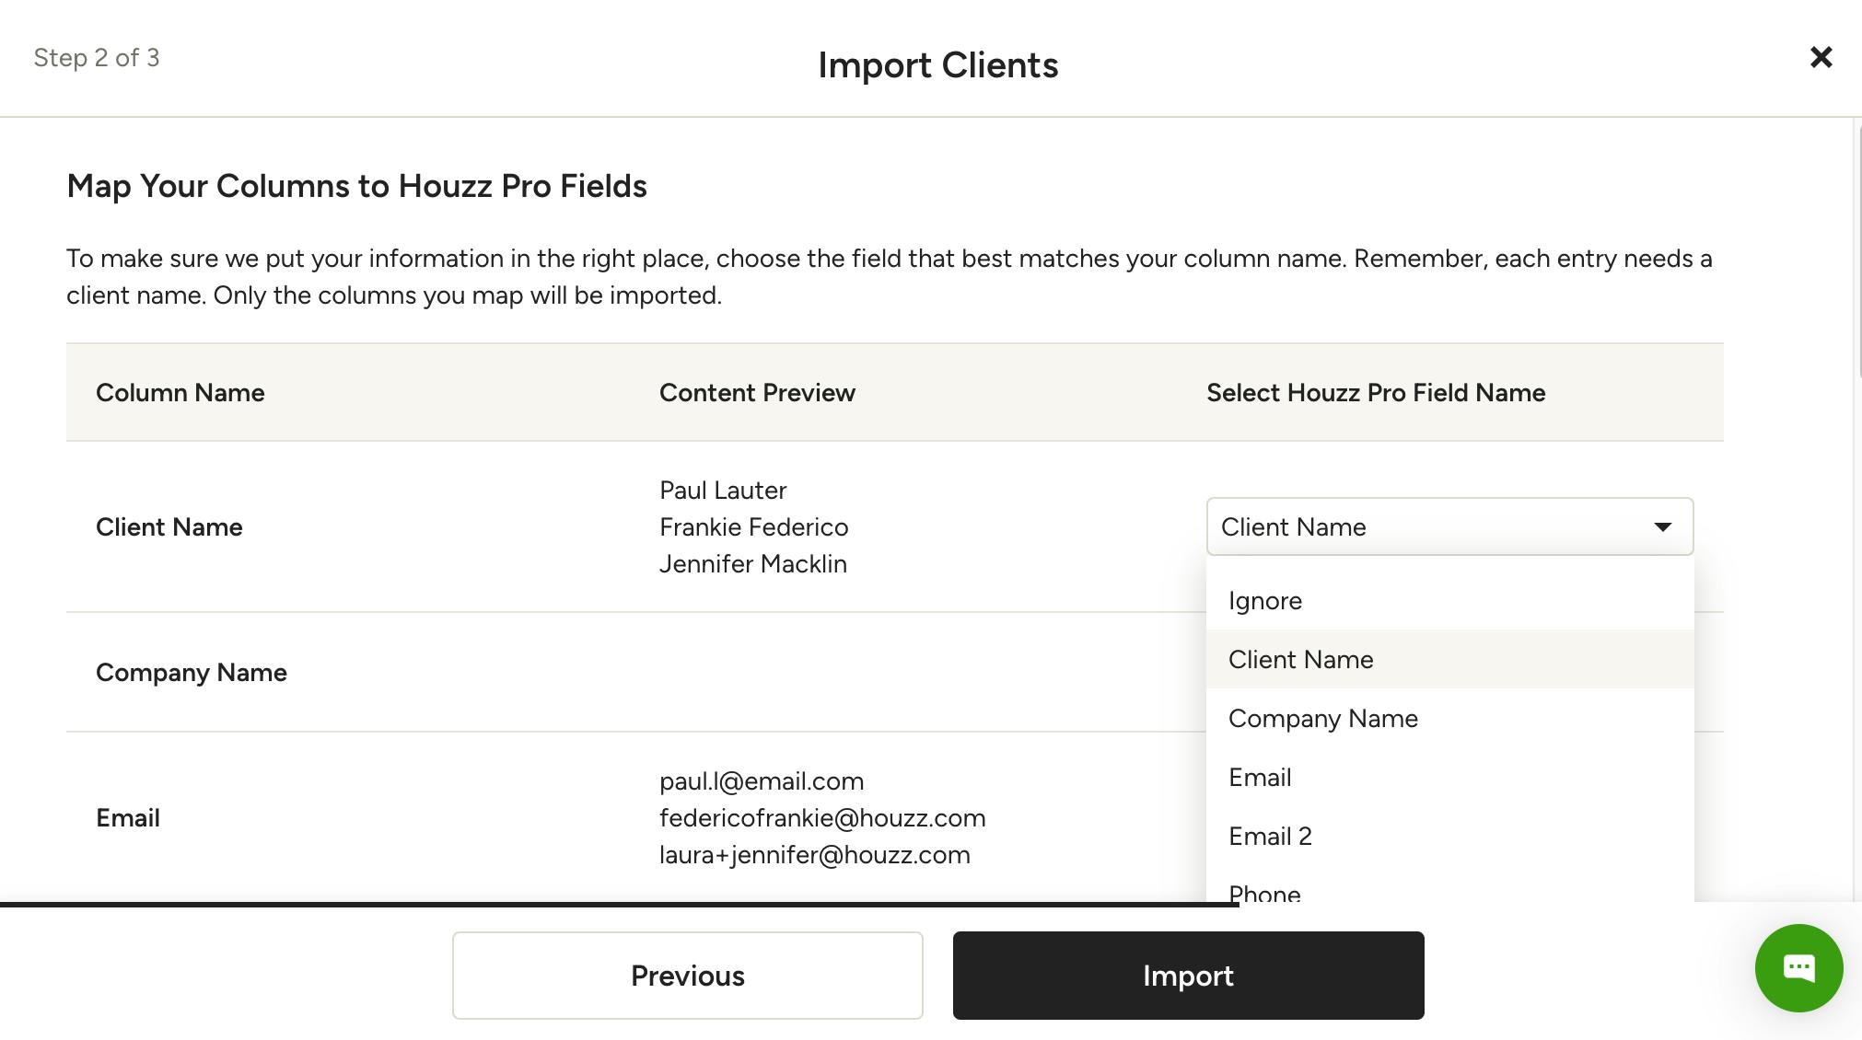Select the Email option in dropdown list
Viewport: 1862px width, 1040px height.
click(1260, 778)
